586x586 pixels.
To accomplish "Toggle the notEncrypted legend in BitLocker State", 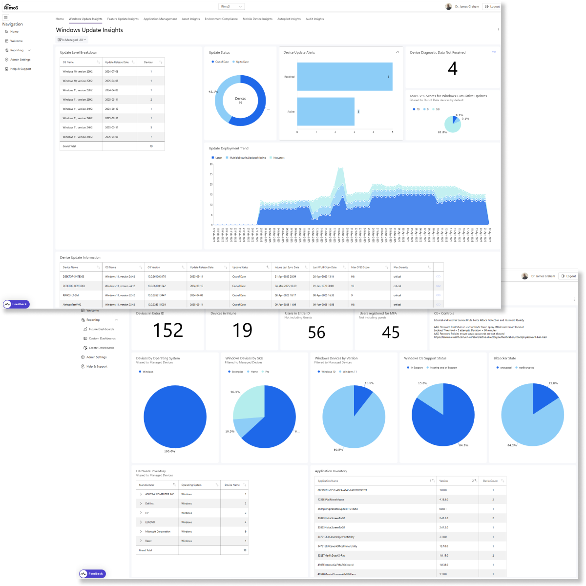I will (524, 368).
